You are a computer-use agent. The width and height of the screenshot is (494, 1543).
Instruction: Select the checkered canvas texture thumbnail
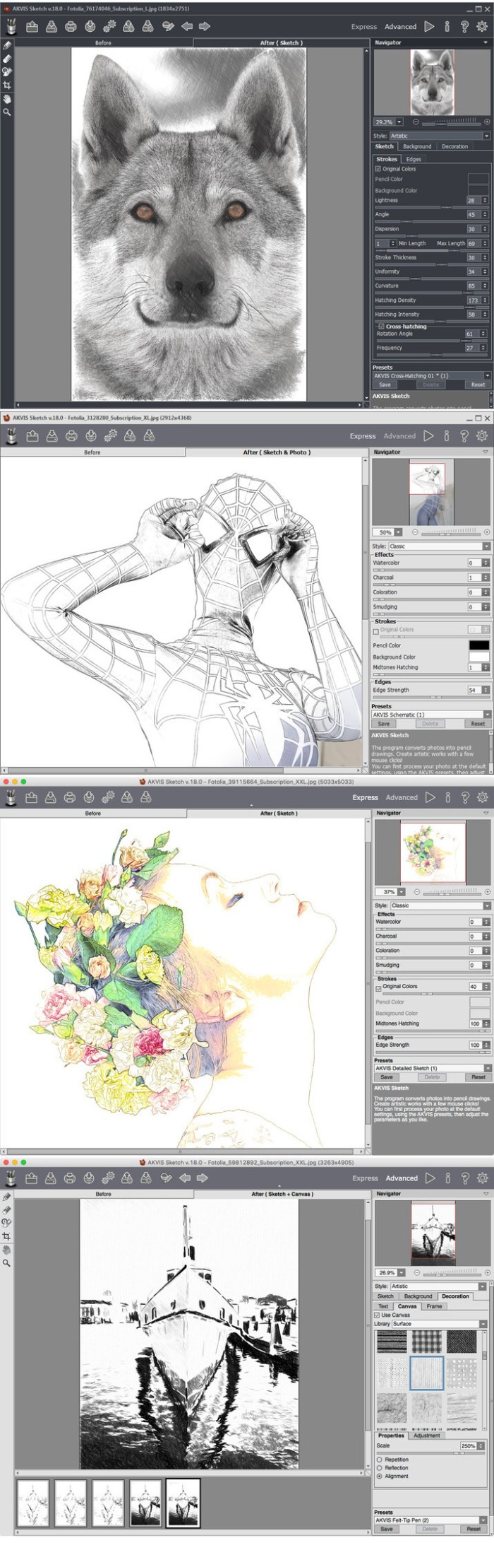pos(427,1340)
